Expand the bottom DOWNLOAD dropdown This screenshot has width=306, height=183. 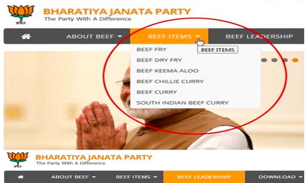point(280,177)
